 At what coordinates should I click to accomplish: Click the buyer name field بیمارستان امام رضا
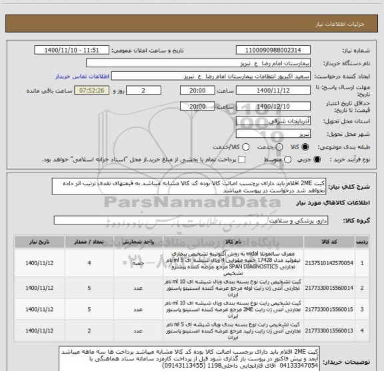198,63
